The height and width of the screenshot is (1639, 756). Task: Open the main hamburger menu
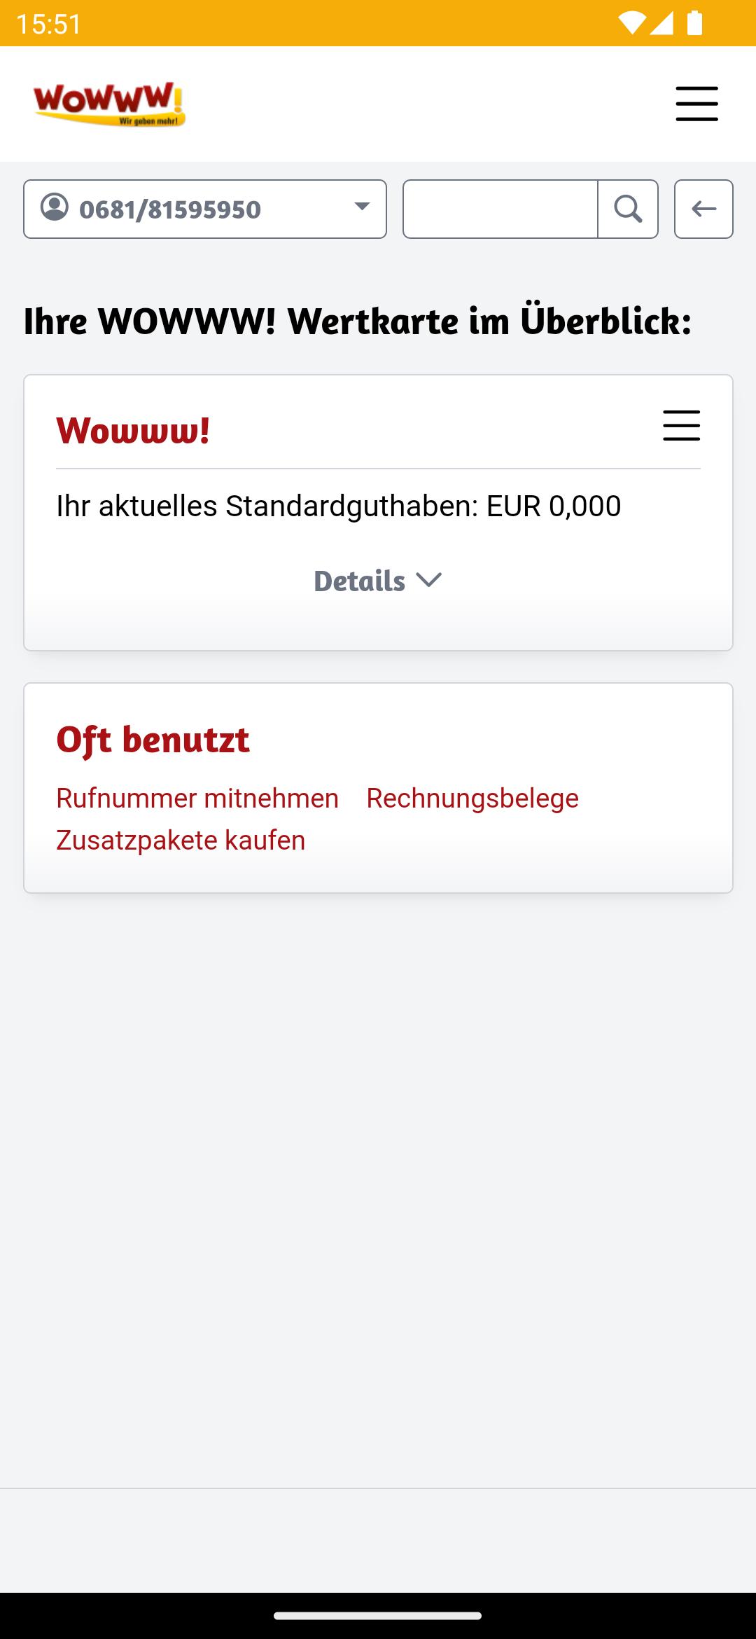point(696,104)
